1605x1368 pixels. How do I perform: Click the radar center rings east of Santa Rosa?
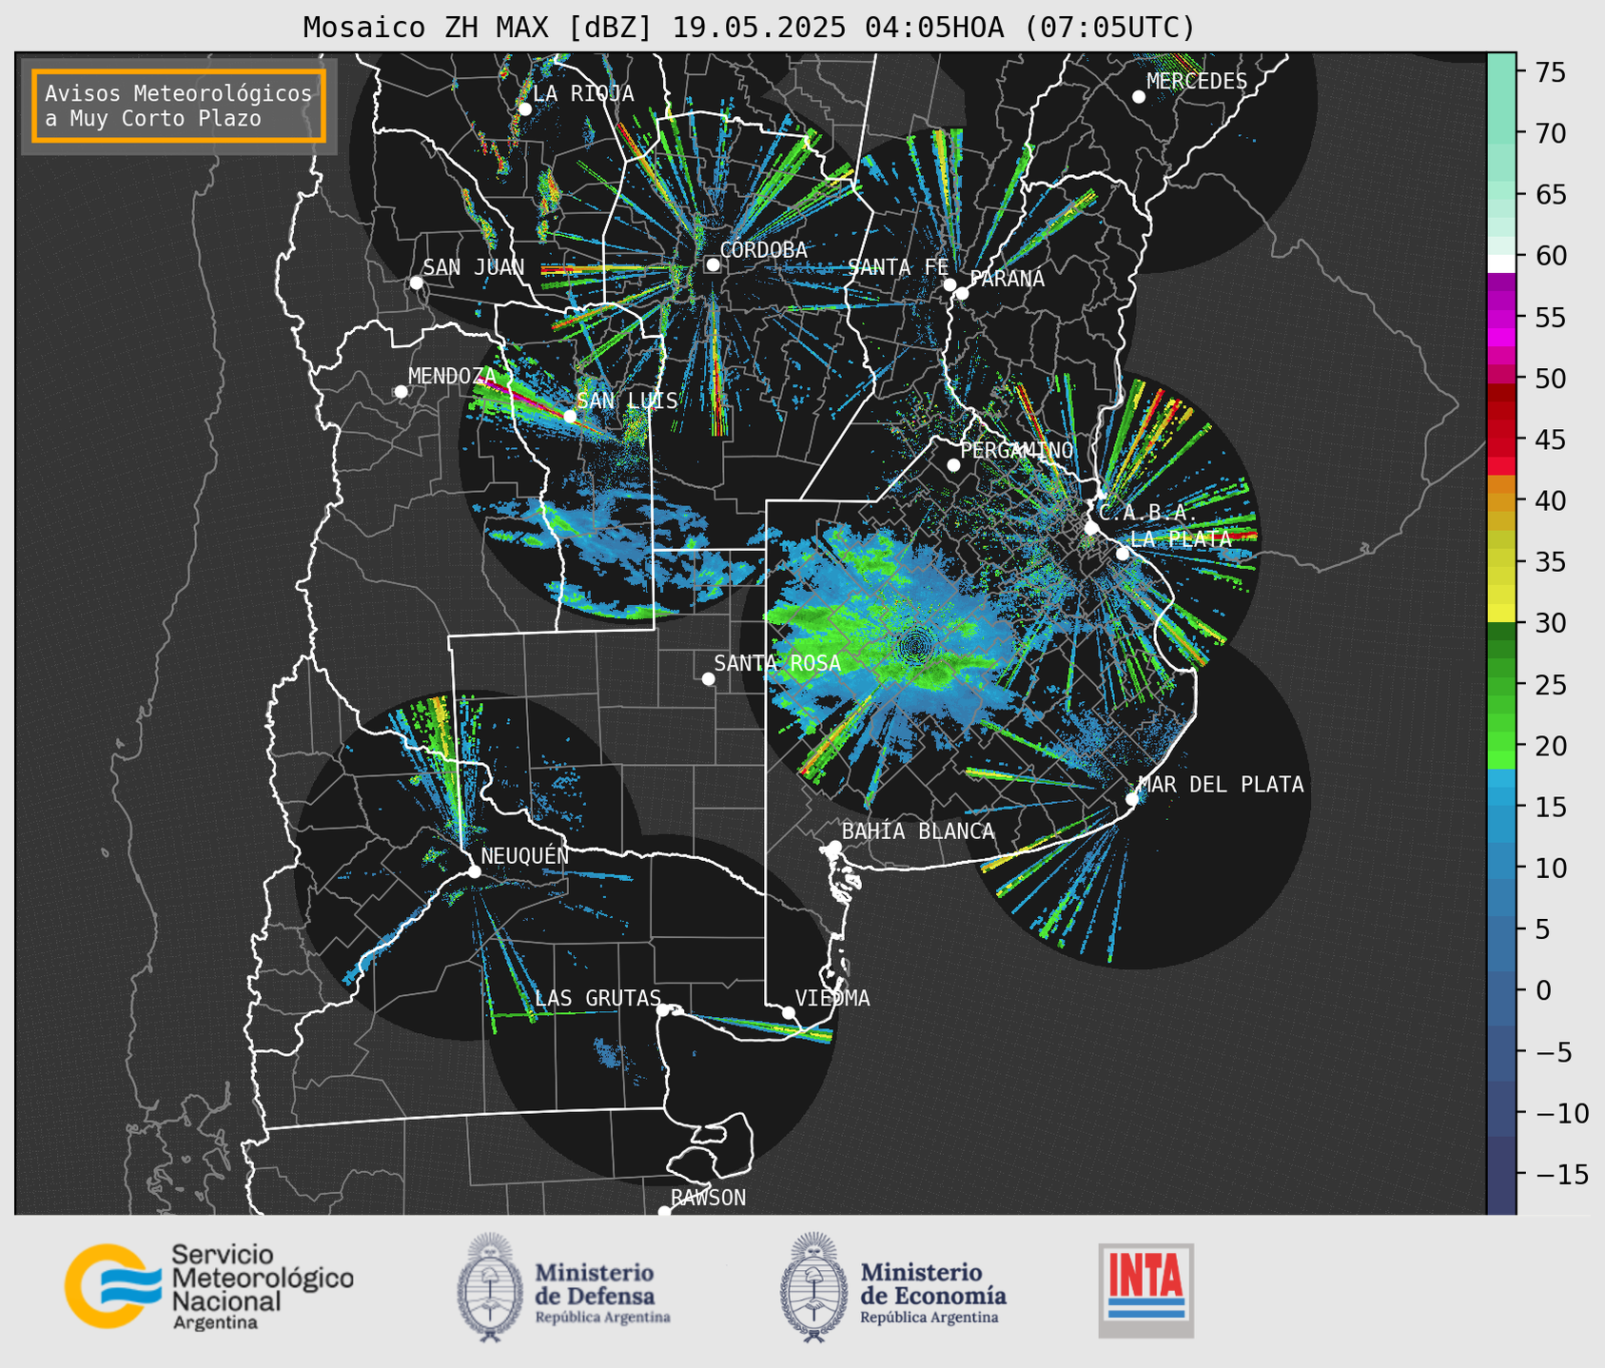click(x=915, y=646)
